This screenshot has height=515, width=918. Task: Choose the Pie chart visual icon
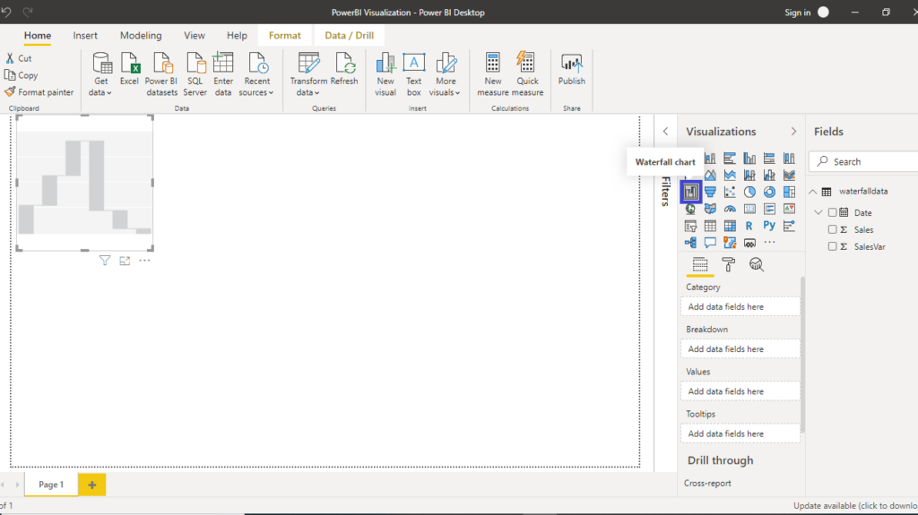749,192
